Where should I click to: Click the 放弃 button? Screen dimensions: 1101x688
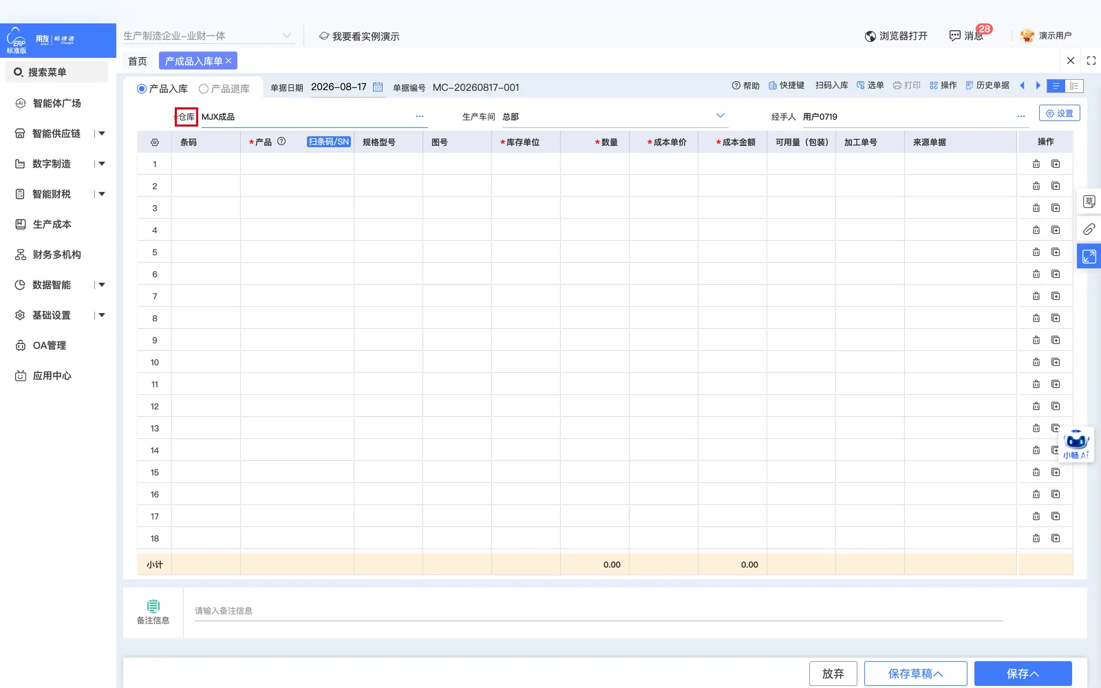click(x=833, y=674)
